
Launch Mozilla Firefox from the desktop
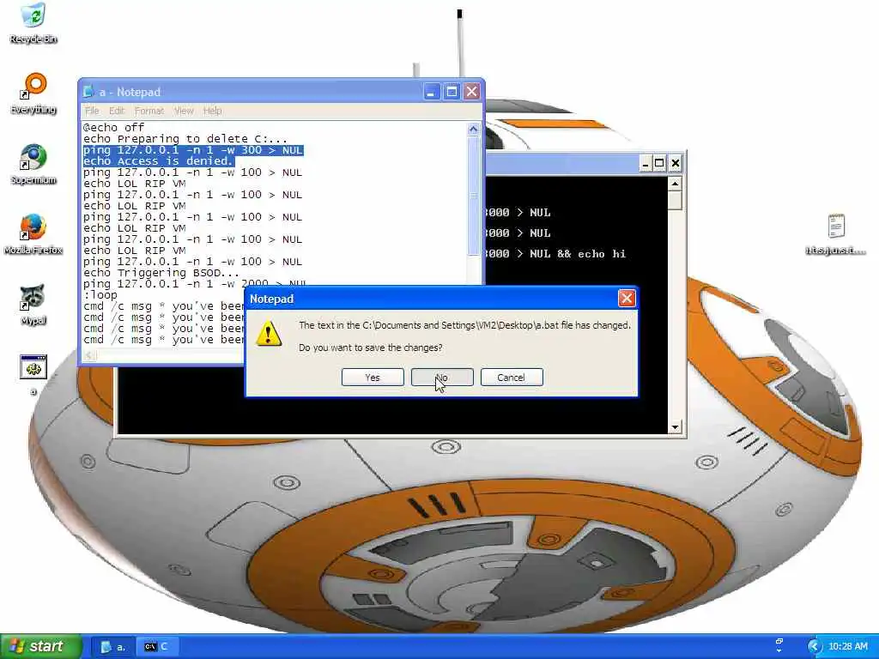(33, 234)
